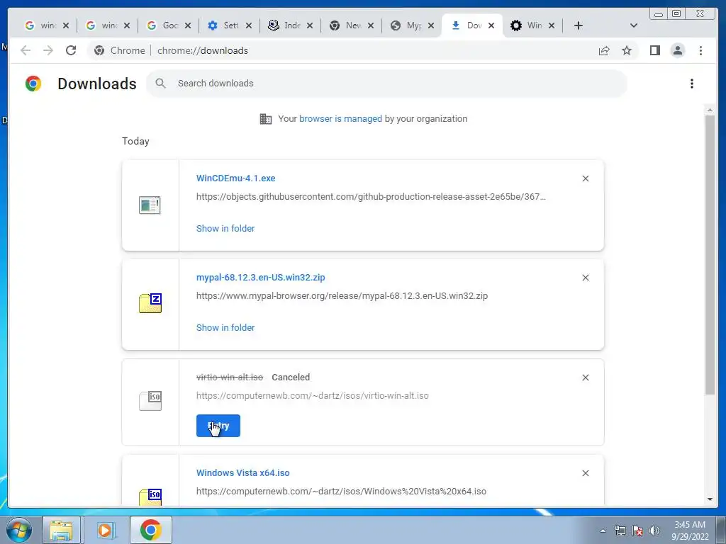Focus the Search downloads field
Viewport: 726px width, 544px height.
(x=386, y=84)
